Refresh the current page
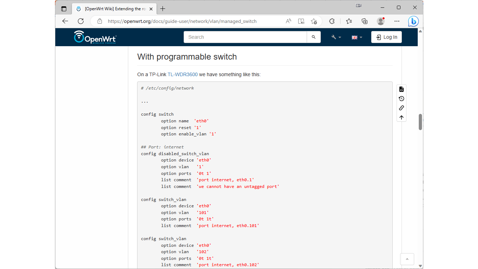 coord(81,21)
